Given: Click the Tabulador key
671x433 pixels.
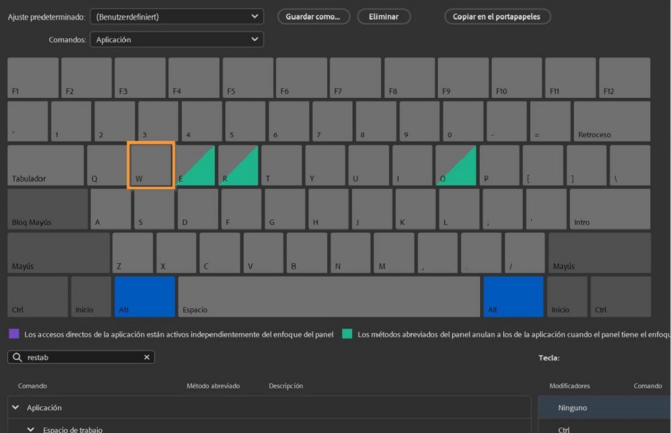Looking at the screenshot, I should pyautogui.click(x=46, y=165).
